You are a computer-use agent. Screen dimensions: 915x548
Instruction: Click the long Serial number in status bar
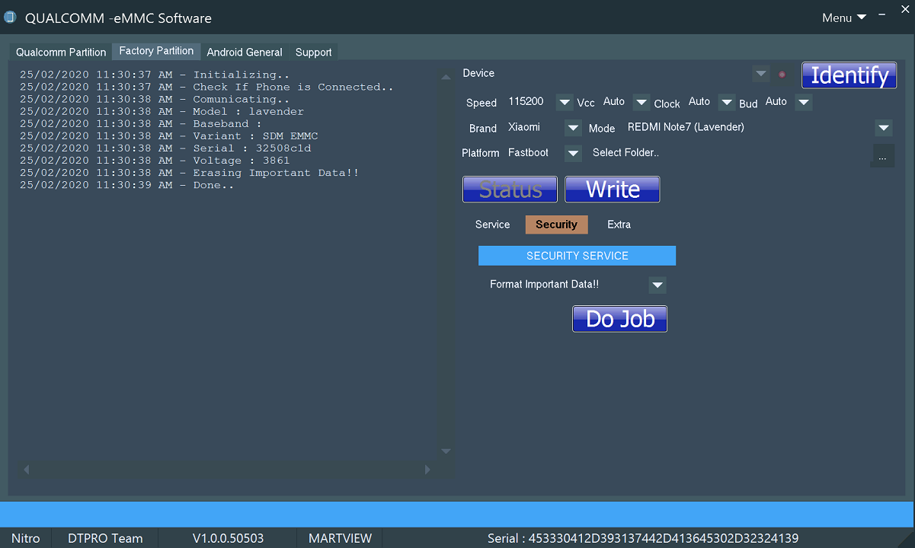tap(643, 538)
